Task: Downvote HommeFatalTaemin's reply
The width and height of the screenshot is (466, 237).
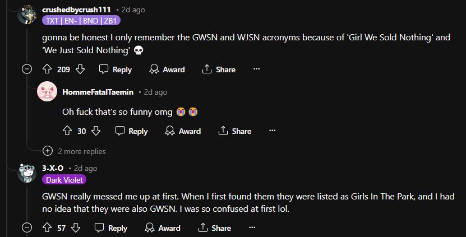Action: (96, 131)
